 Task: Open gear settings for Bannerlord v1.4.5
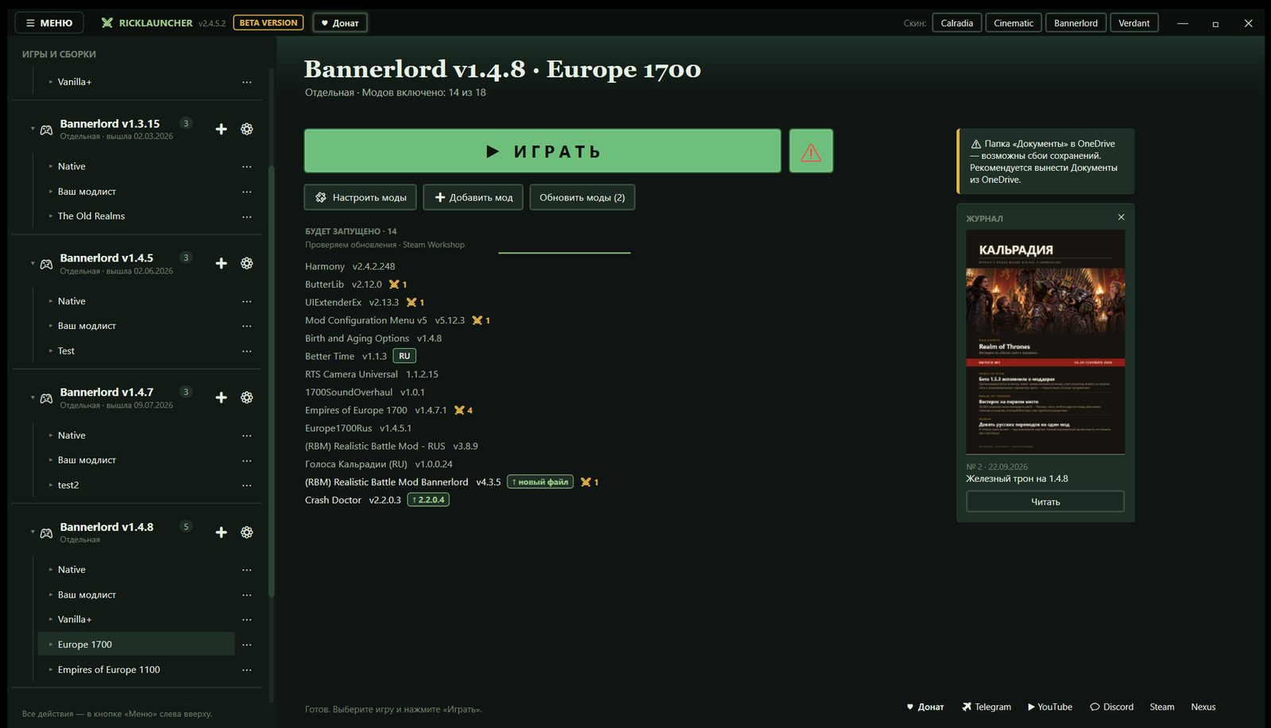(247, 263)
